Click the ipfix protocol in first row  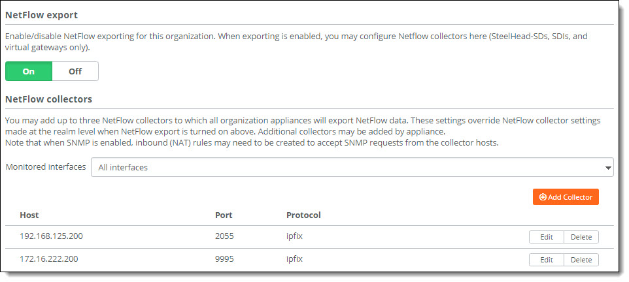coord(294,236)
